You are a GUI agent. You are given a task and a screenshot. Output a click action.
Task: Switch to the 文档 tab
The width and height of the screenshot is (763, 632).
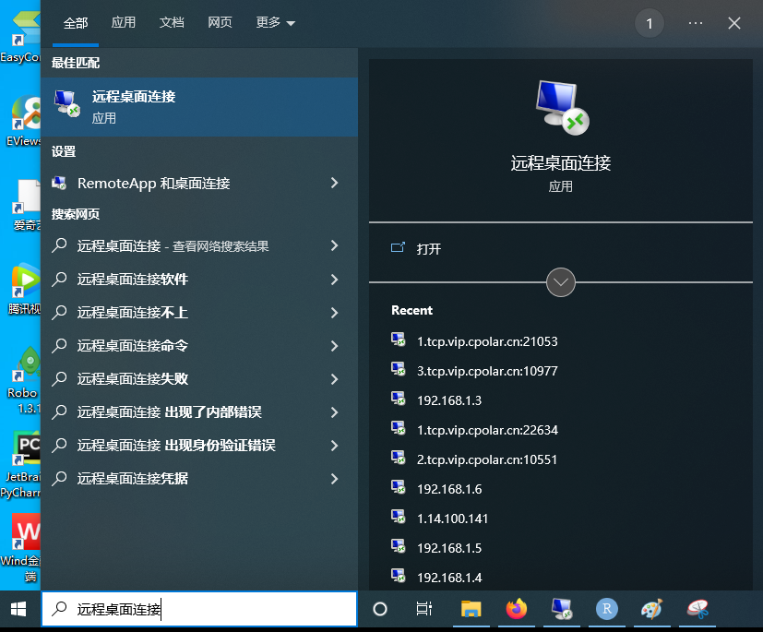[172, 23]
